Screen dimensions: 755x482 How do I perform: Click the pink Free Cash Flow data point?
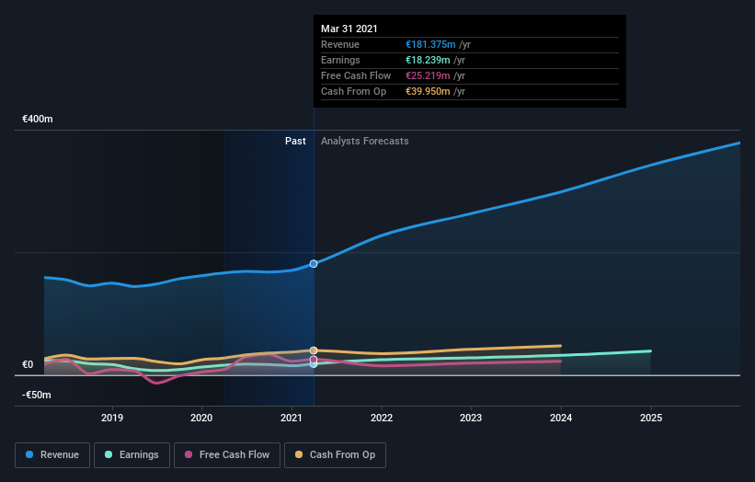314,360
